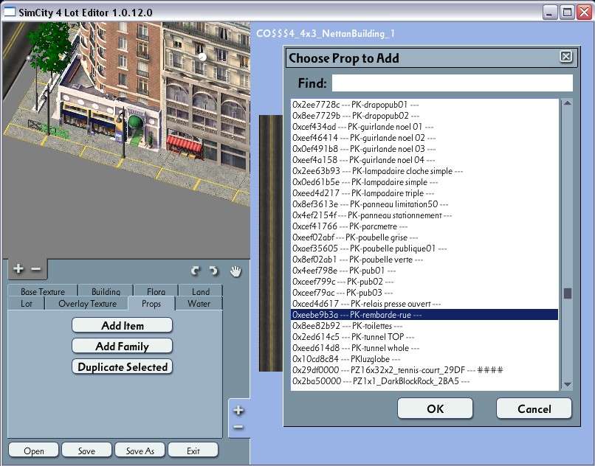Image resolution: width=595 pixels, height=466 pixels.
Task: Click the Lot Editor title bar icon
Action: click(x=10, y=12)
